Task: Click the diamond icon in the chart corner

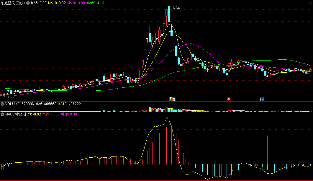Action: [x=311, y=3]
